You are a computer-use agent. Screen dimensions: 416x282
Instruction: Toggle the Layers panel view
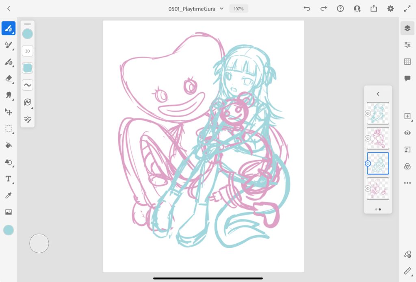[x=407, y=28]
